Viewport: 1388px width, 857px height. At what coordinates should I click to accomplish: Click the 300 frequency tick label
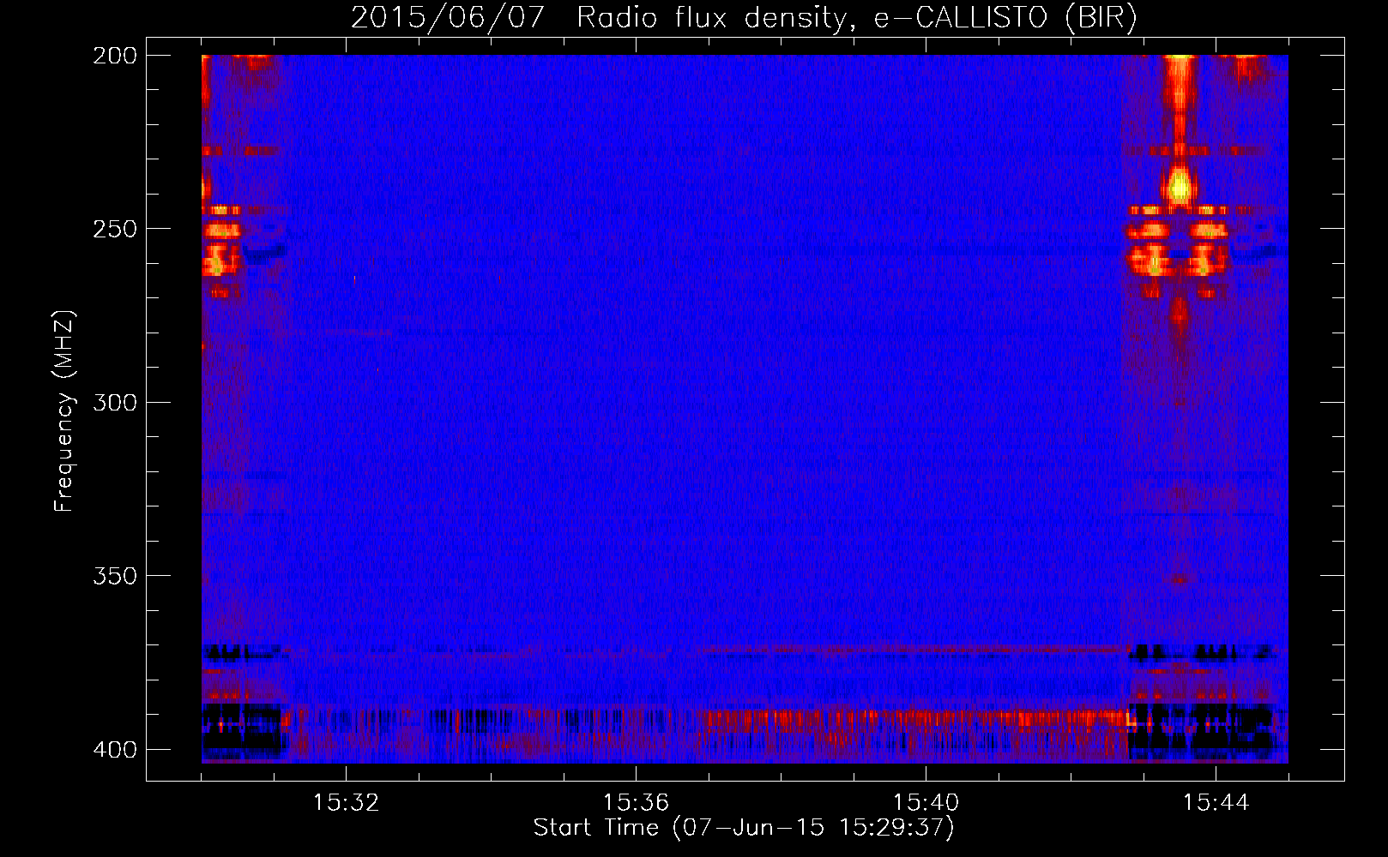tap(114, 403)
